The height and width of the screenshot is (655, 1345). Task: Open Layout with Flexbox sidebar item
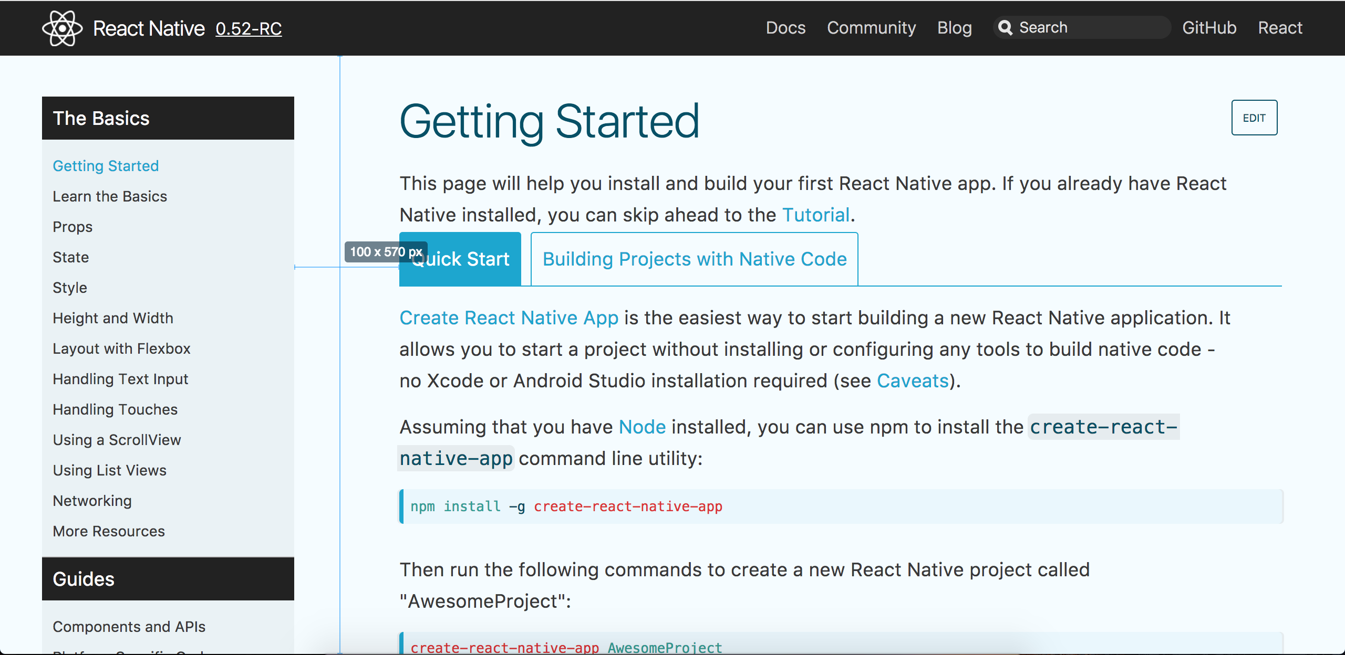coord(121,348)
